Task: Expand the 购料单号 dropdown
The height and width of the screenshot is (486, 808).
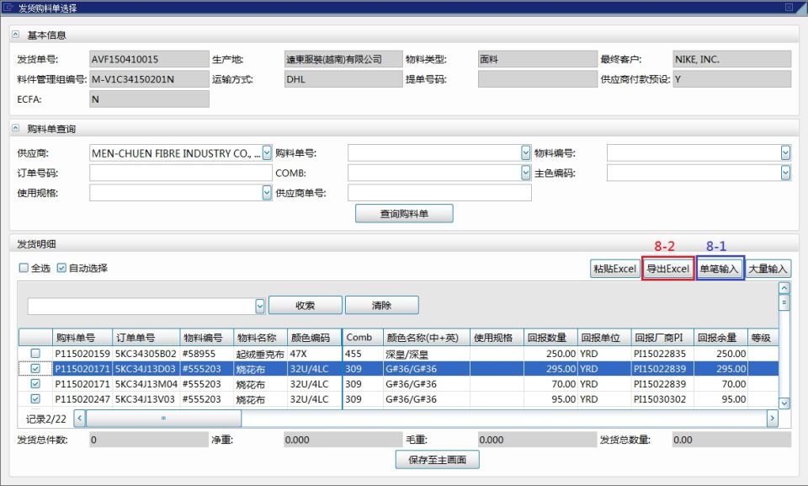Action: [526, 153]
